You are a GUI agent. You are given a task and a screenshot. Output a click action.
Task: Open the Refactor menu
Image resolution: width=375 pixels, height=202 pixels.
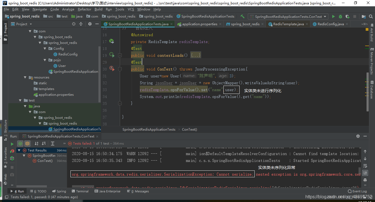84,9
